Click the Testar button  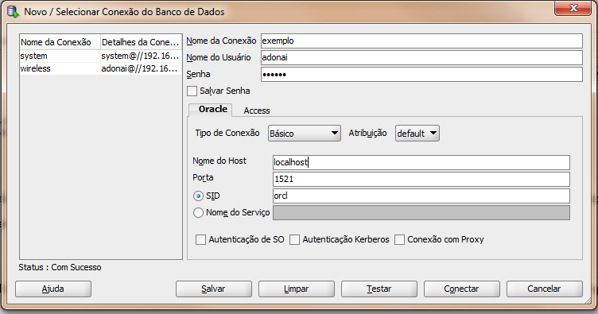(379, 289)
